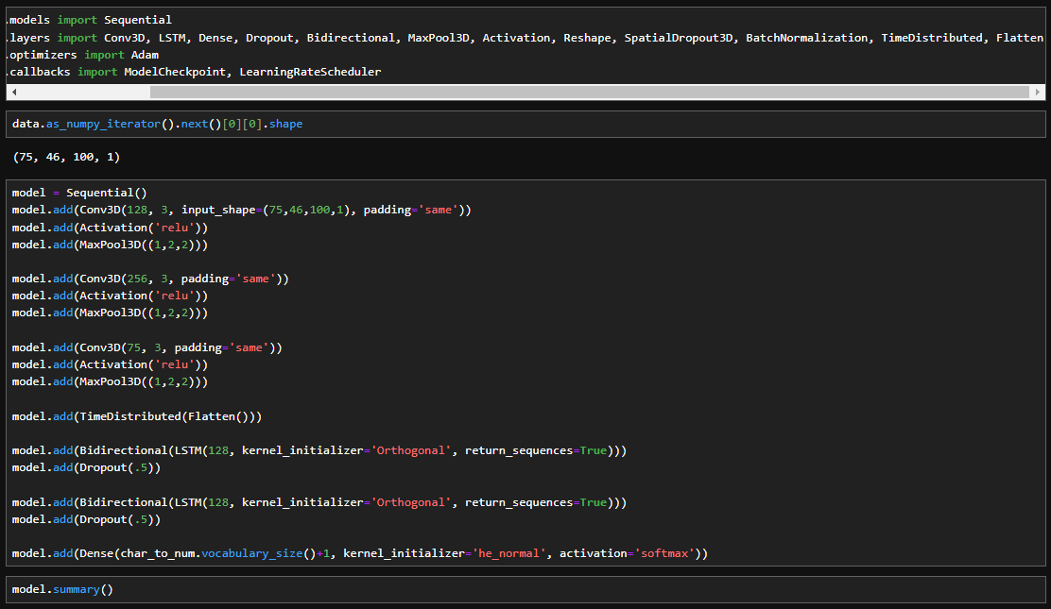The height and width of the screenshot is (609, 1051).
Task: Click the optimizers import Adam line
Action: tap(83, 55)
